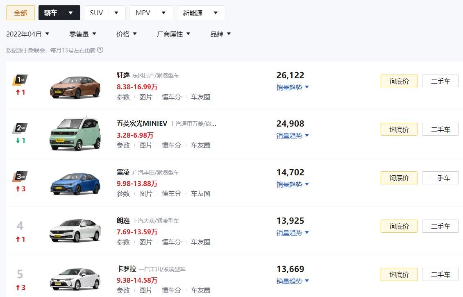Expand the SUV dropdown arrow
Viewport: 463px width, 297px height.
tap(116, 13)
